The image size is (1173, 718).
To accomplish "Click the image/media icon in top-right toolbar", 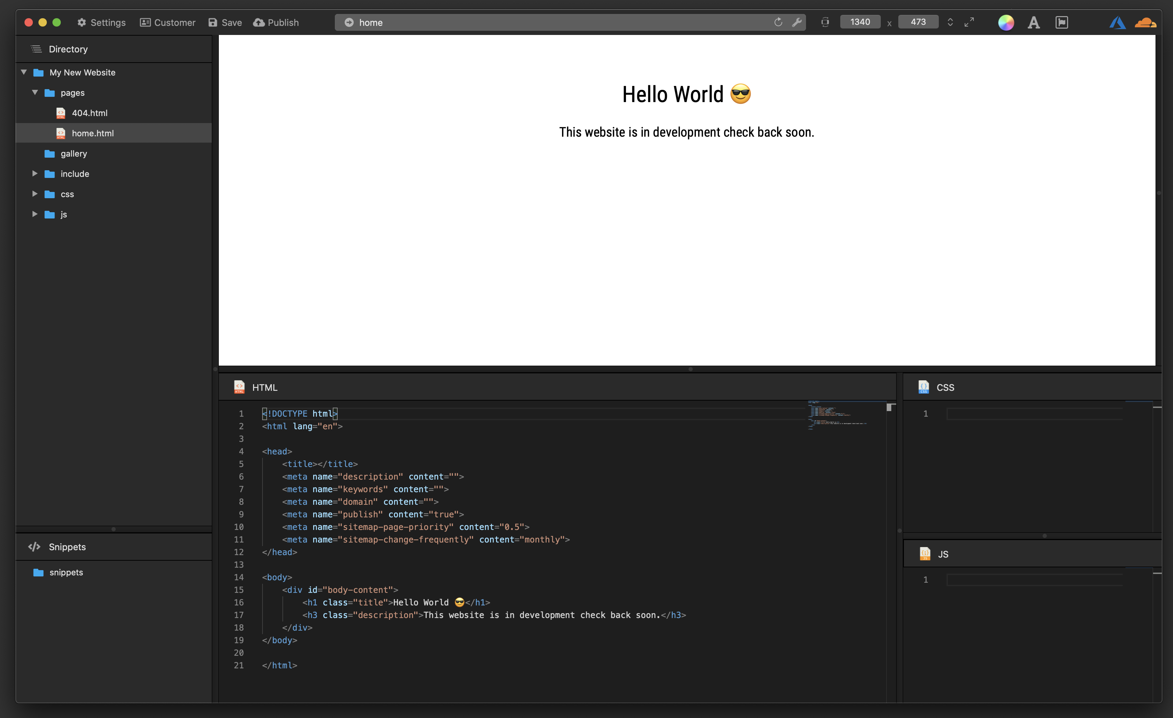I will click(1062, 23).
